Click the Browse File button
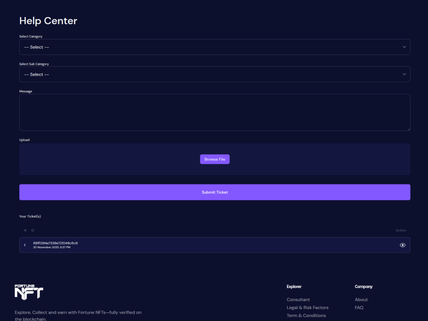The width and height of the screenshot is (428, 321). [214, 159]
